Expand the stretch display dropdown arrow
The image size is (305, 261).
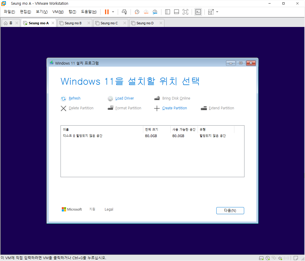point(217,12)
